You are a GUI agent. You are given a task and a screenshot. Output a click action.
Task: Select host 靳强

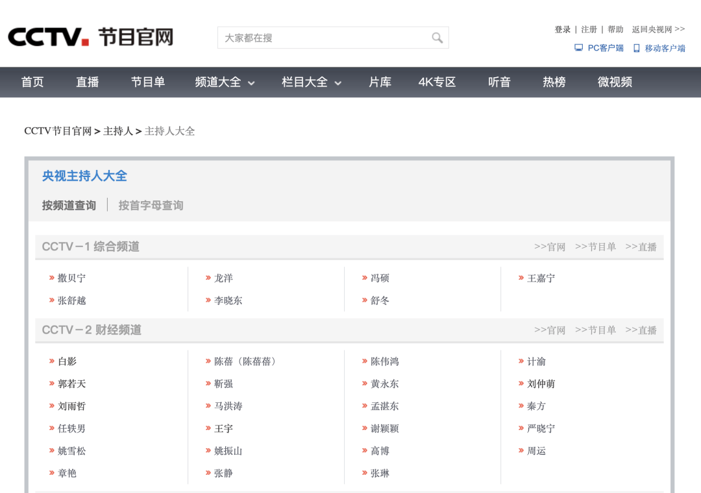[223, 383]
